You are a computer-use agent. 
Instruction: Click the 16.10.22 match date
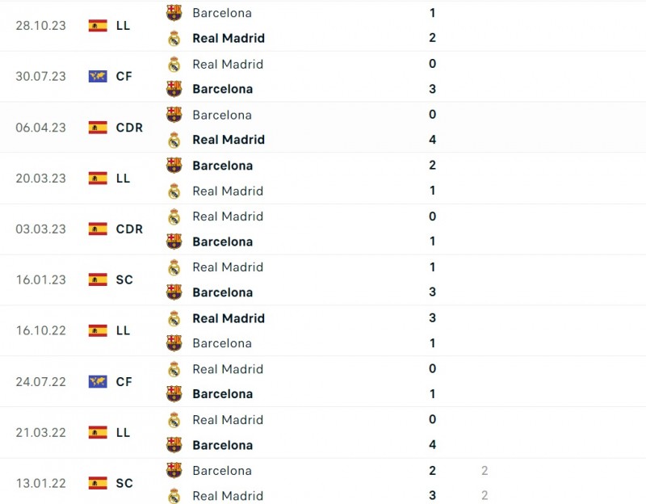tap(41, 330)
